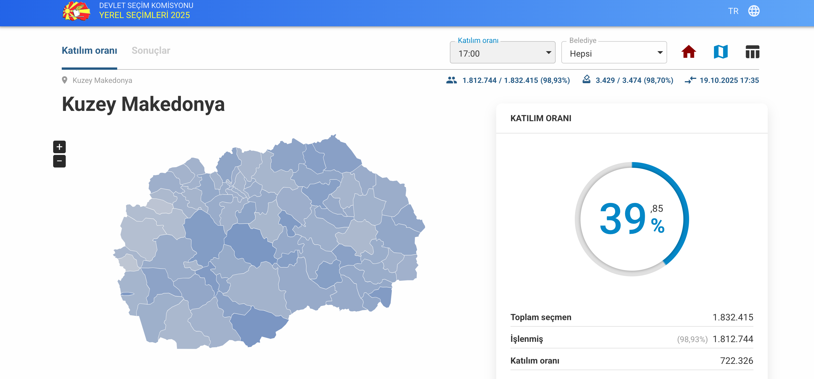Click the voters people icon

(451, 80)
